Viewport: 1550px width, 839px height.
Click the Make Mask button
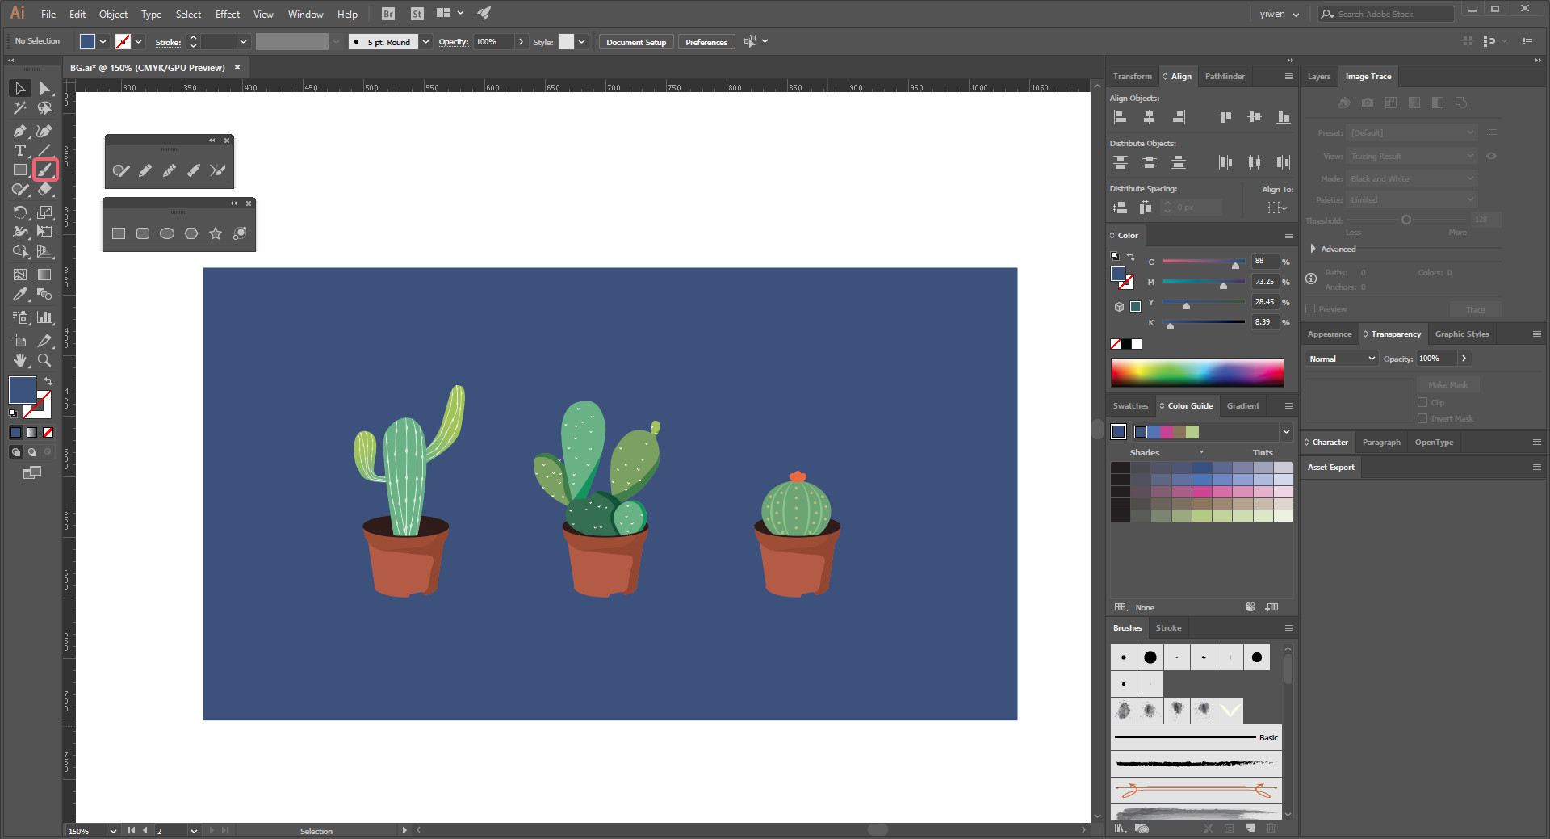[x=1447, y=385]
